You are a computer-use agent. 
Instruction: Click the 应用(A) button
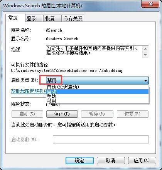coord(142,160)
